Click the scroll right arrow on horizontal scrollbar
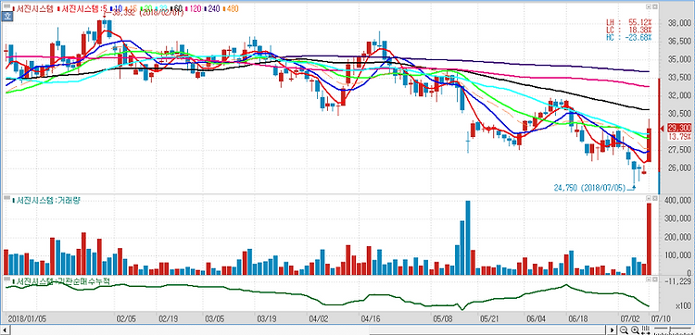 [612, 330]
